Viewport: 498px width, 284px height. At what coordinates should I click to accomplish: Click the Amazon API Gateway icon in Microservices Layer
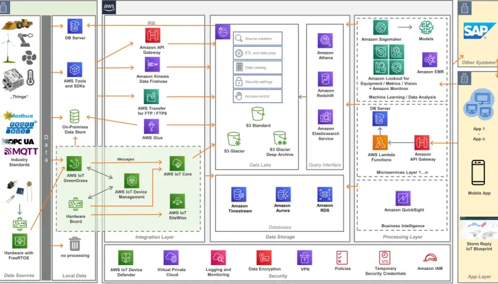click(x=422, y=143)
